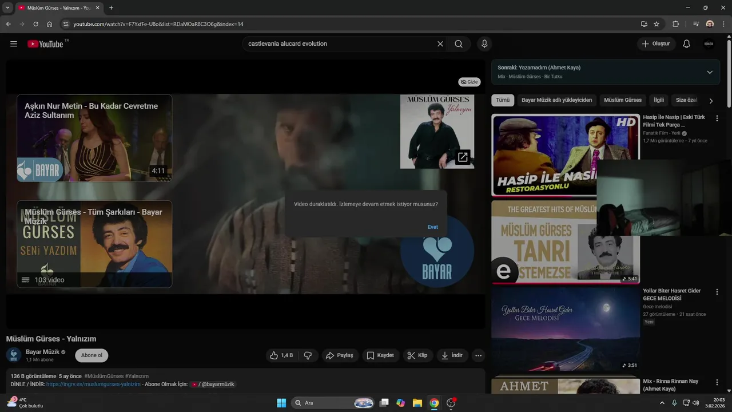Open options for Yollar Biter Hasret Gider
Image resolution: width=732 pixels, height=412 pixels.
717,292
